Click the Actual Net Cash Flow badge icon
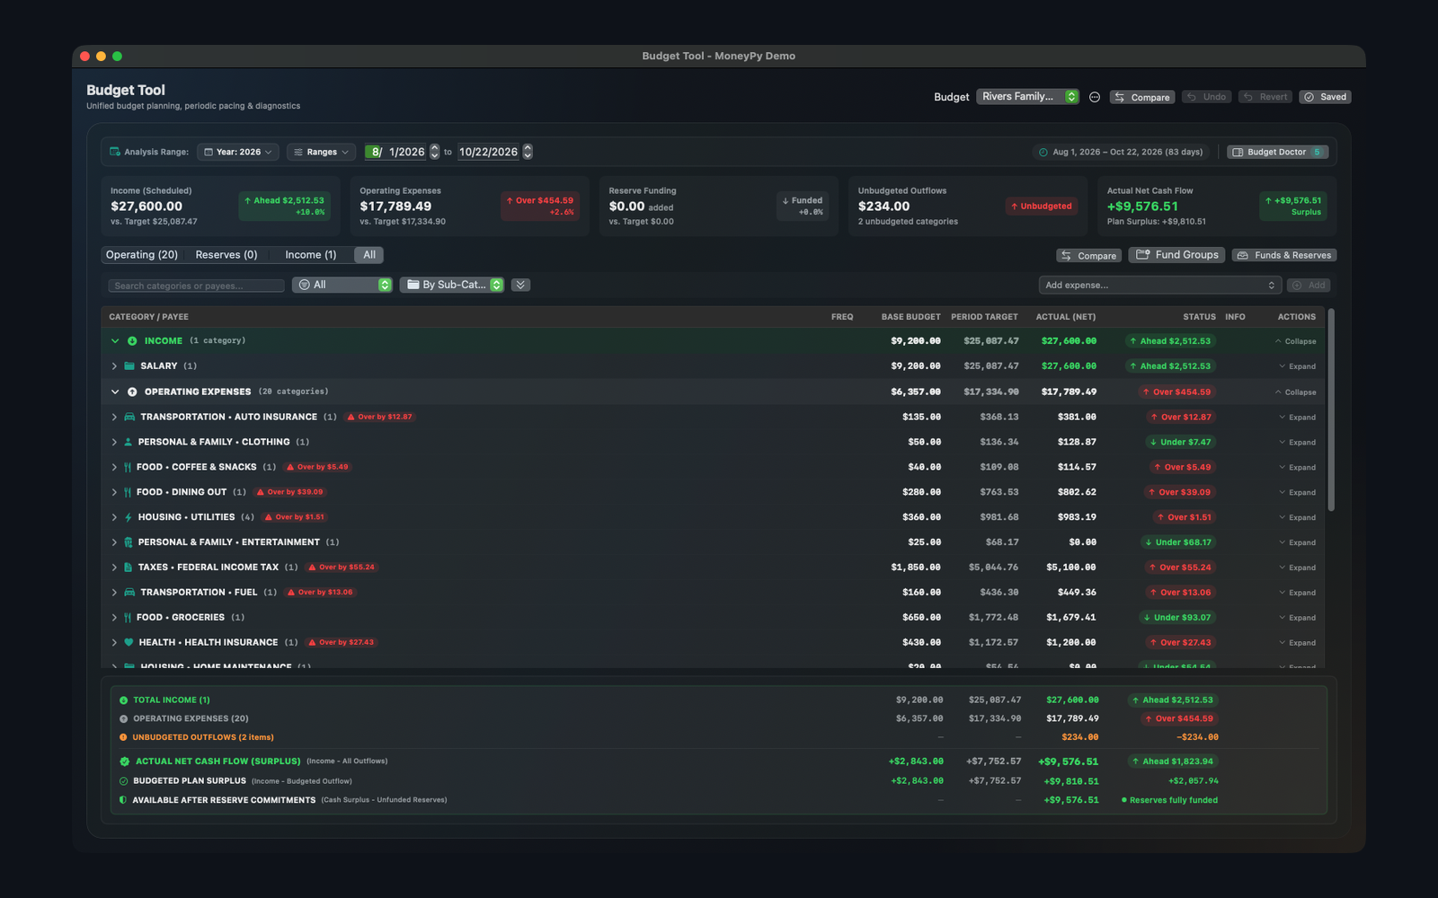This screenshot has width=1438, height=898. (x=124, y=762)
